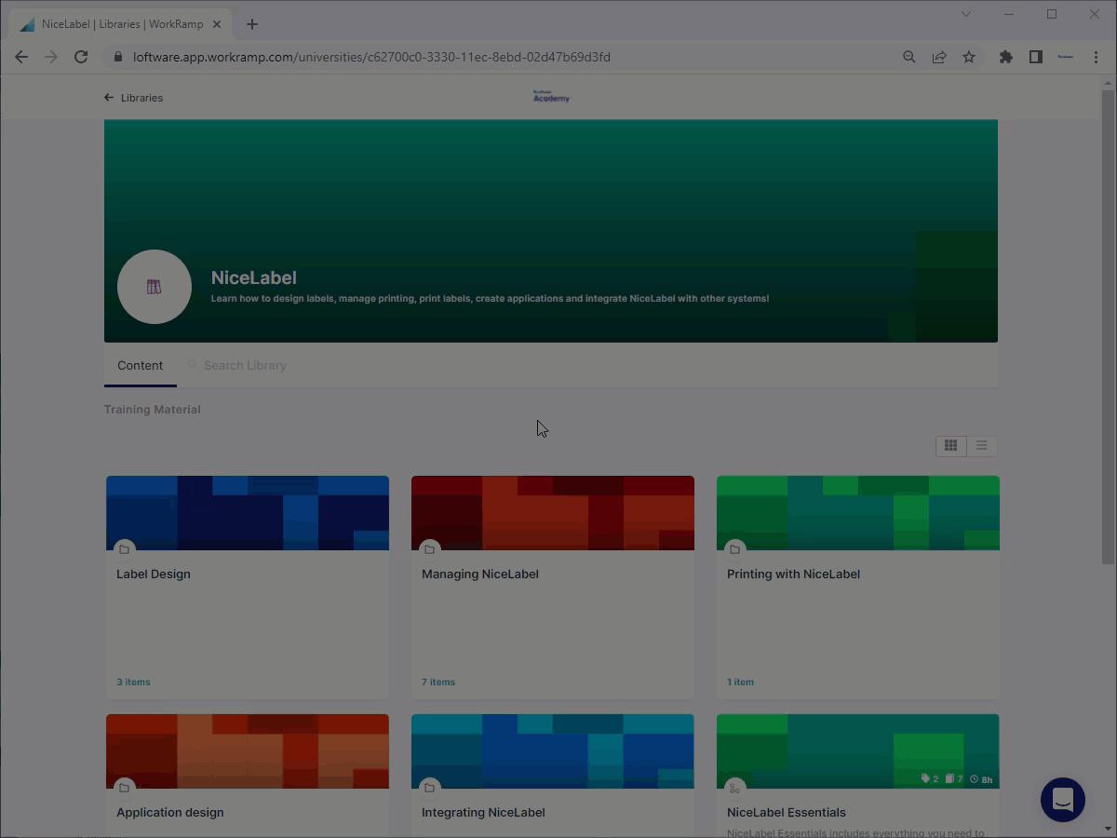Open the Managing NiceLabel title

click(480, 574)
